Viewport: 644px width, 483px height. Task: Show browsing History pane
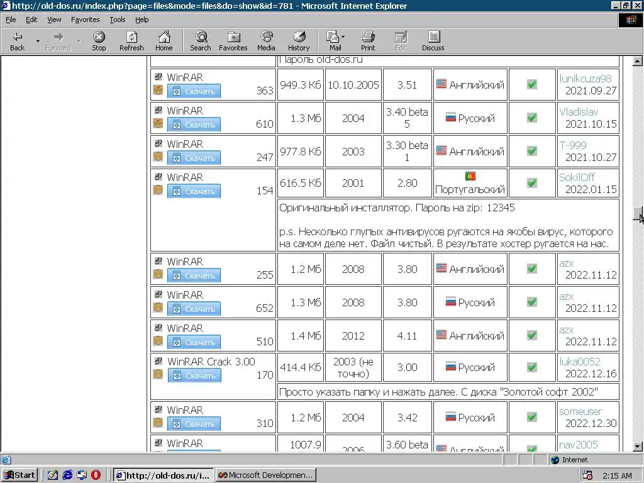pos(299,41)
